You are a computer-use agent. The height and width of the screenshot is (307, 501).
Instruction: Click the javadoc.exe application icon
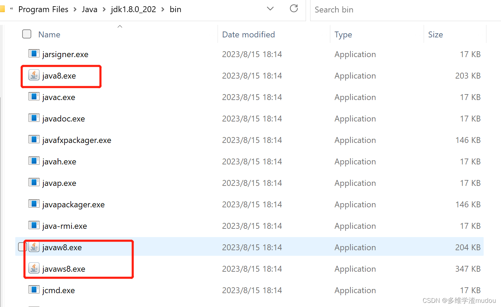[34, 118]
